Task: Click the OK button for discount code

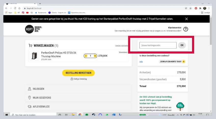Action: coord(182,45)
